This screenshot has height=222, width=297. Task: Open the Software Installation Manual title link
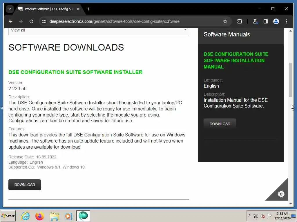point(236,60)
